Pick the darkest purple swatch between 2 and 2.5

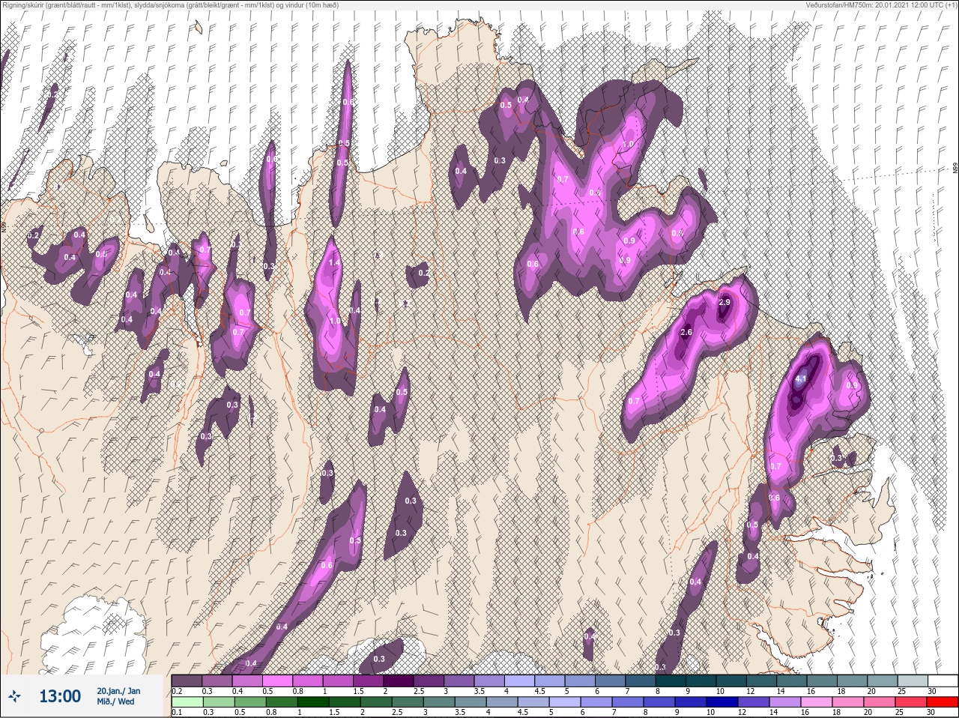(x=400, y=681)
